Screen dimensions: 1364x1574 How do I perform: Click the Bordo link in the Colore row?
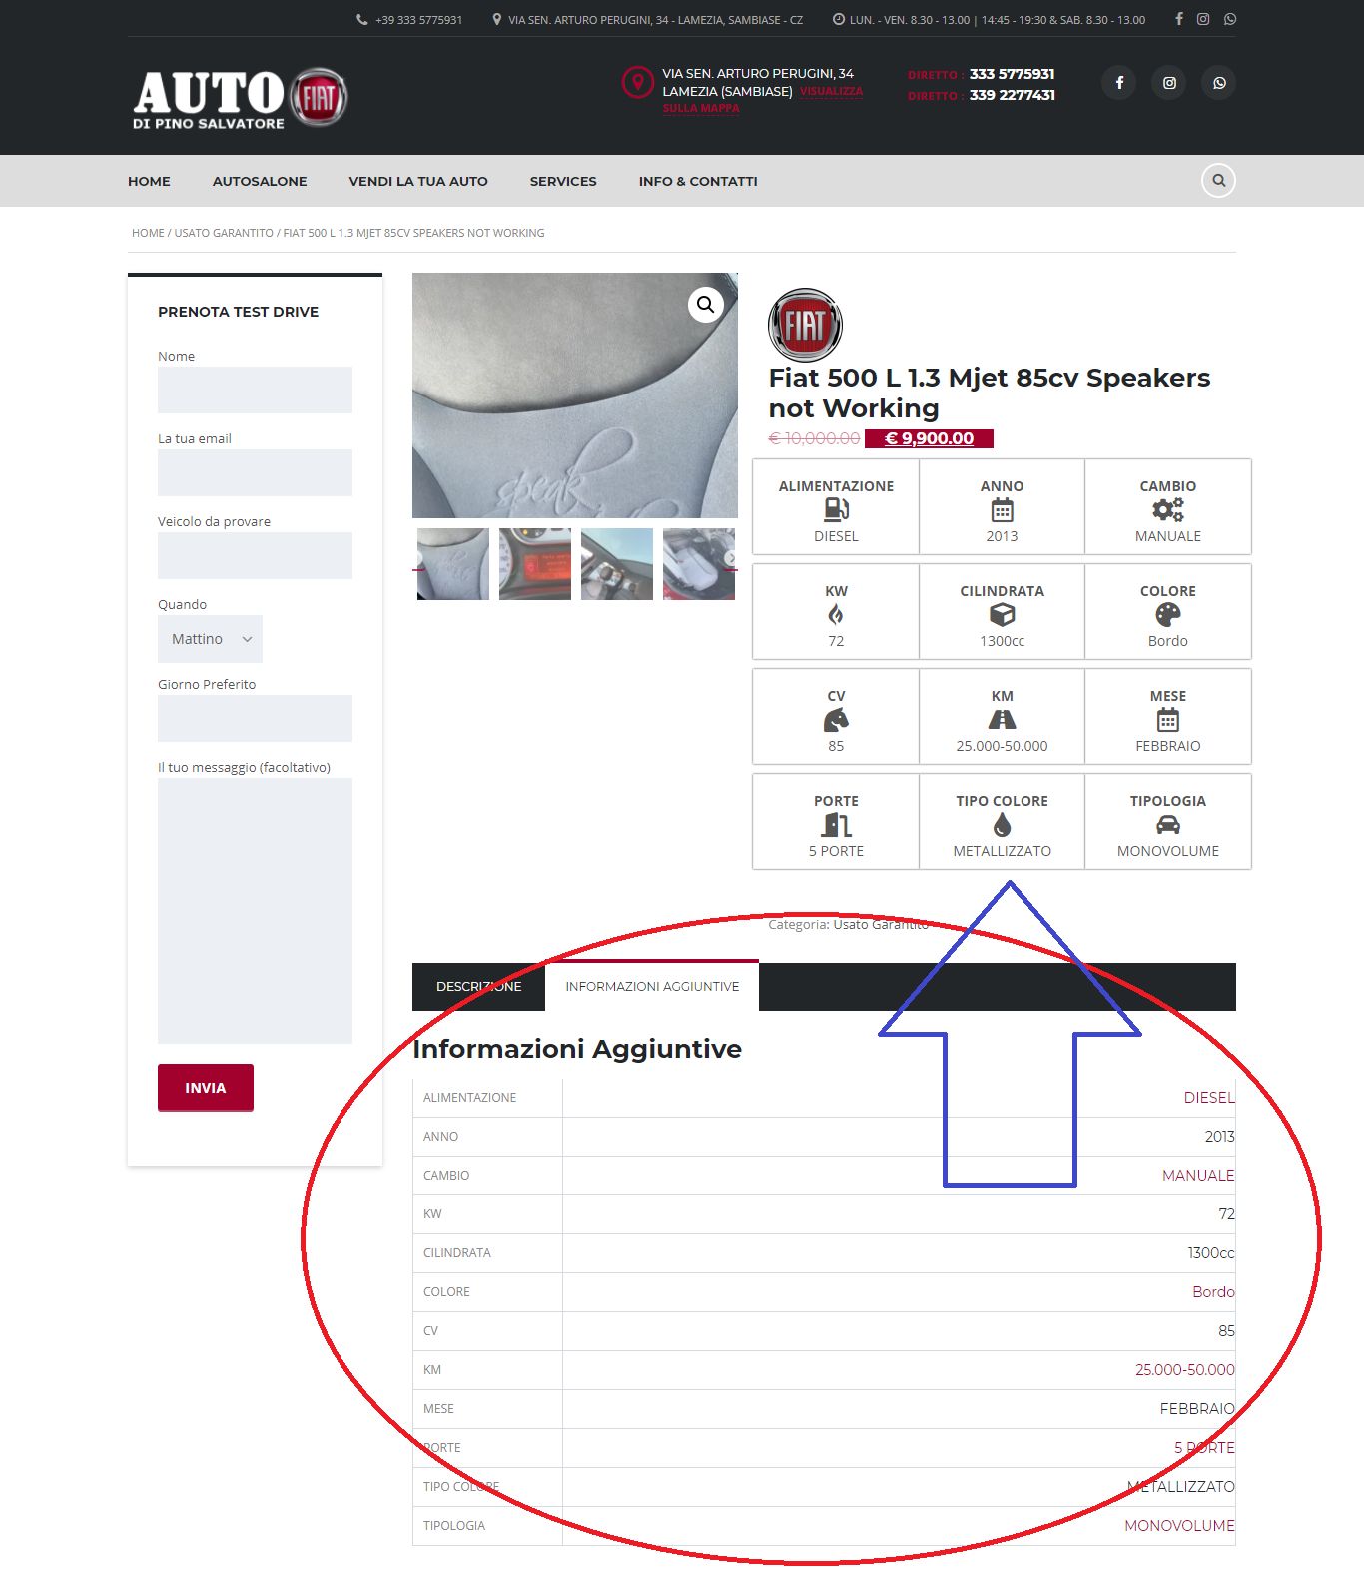point(1213,1291)
